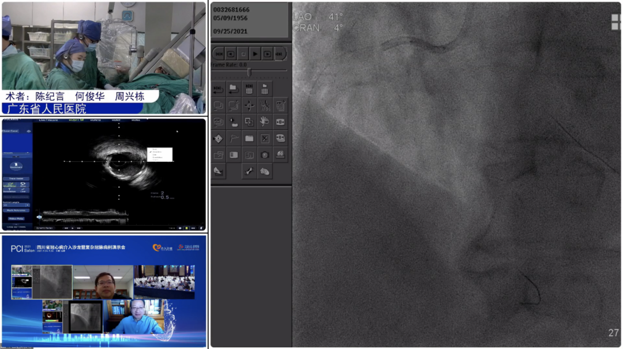Click the four-arrow move icon in the tool grid
The image size is (623, 349).
pos(249,105)
